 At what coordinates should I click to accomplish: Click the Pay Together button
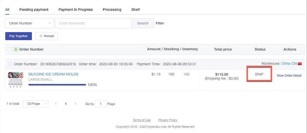[19, 36]
